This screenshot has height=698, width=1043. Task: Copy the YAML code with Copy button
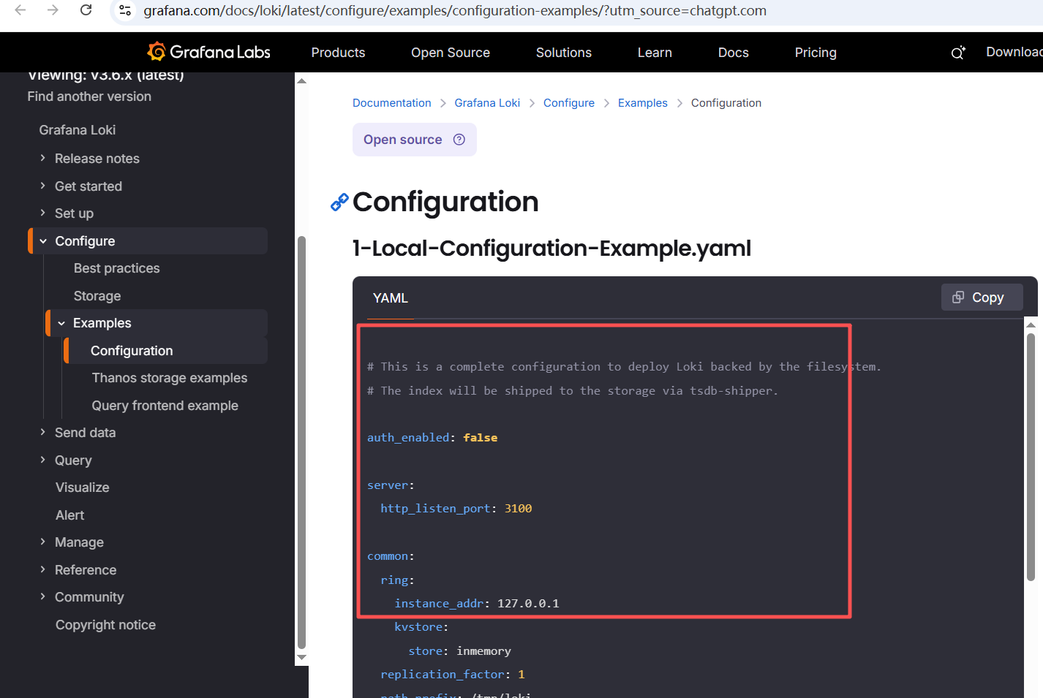[x=982, y=297]
